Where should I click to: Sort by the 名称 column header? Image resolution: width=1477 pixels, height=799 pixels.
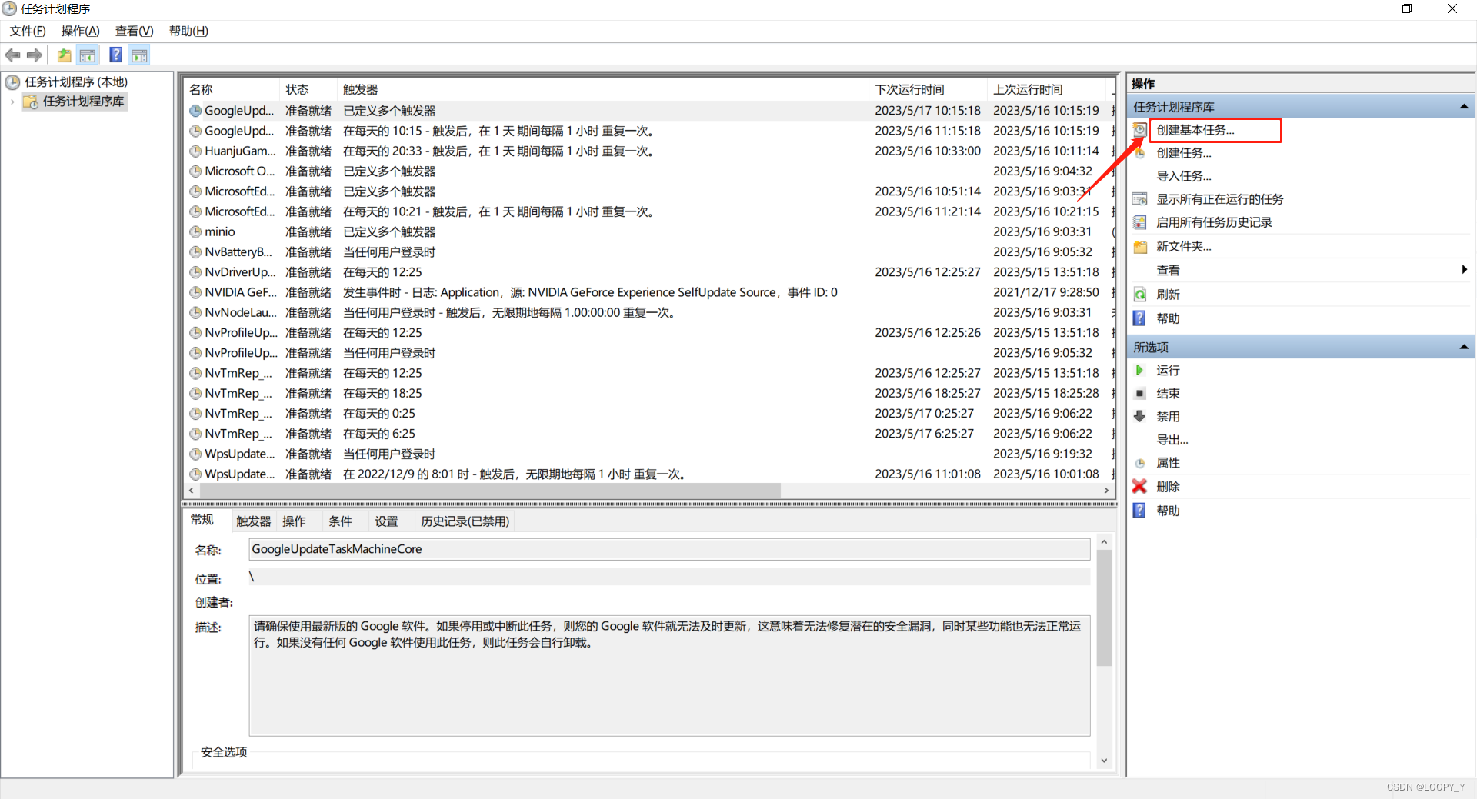(232, 90)
